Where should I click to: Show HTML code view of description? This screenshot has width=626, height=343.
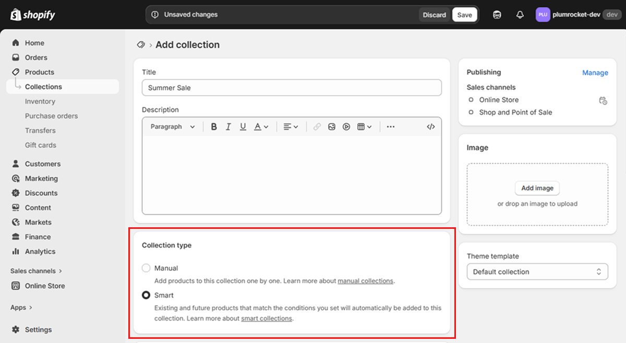tap(430, 127)
